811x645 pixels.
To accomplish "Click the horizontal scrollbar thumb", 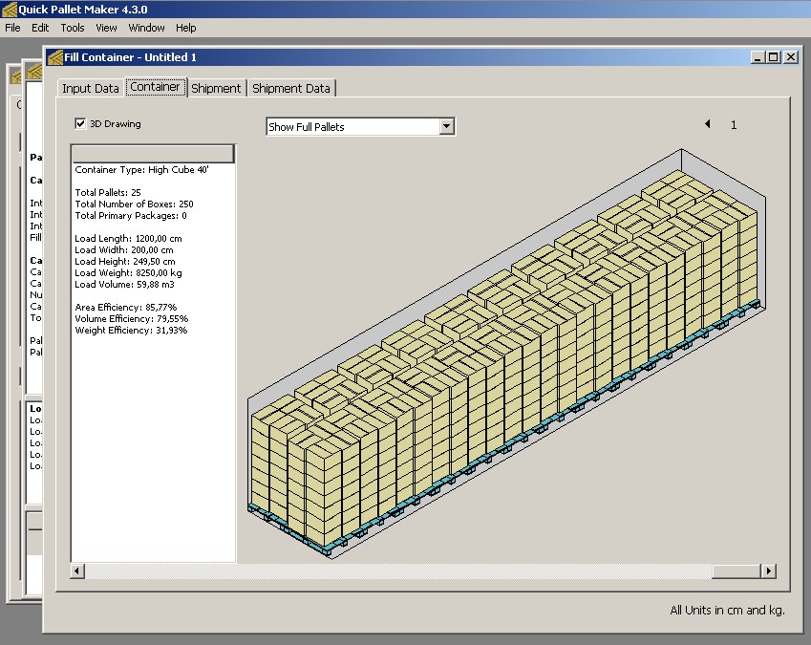I will [x=736, y=571].
